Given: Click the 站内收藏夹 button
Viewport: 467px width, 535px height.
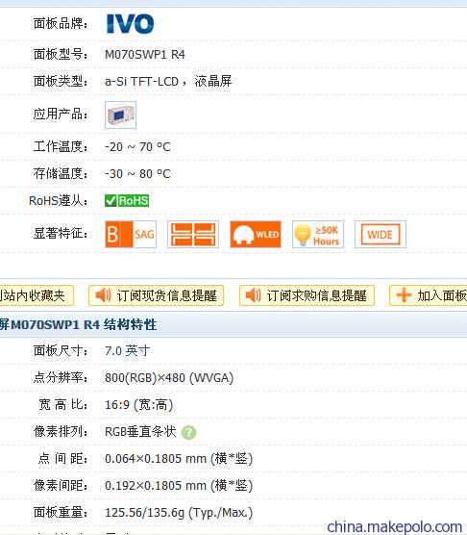Looking at the screenshot, I should pos(37,295).
